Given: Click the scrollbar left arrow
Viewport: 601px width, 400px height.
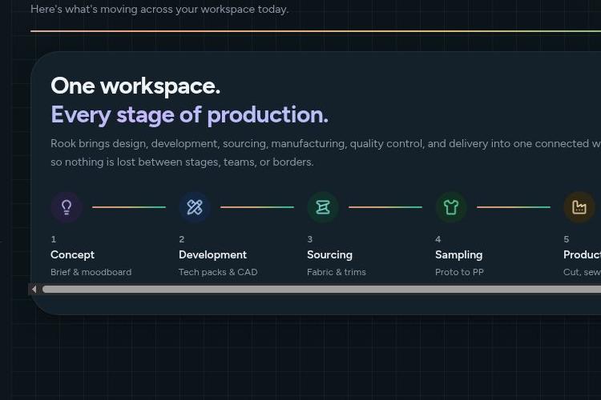Looking at the screenshot, I should tap(34, 290).
